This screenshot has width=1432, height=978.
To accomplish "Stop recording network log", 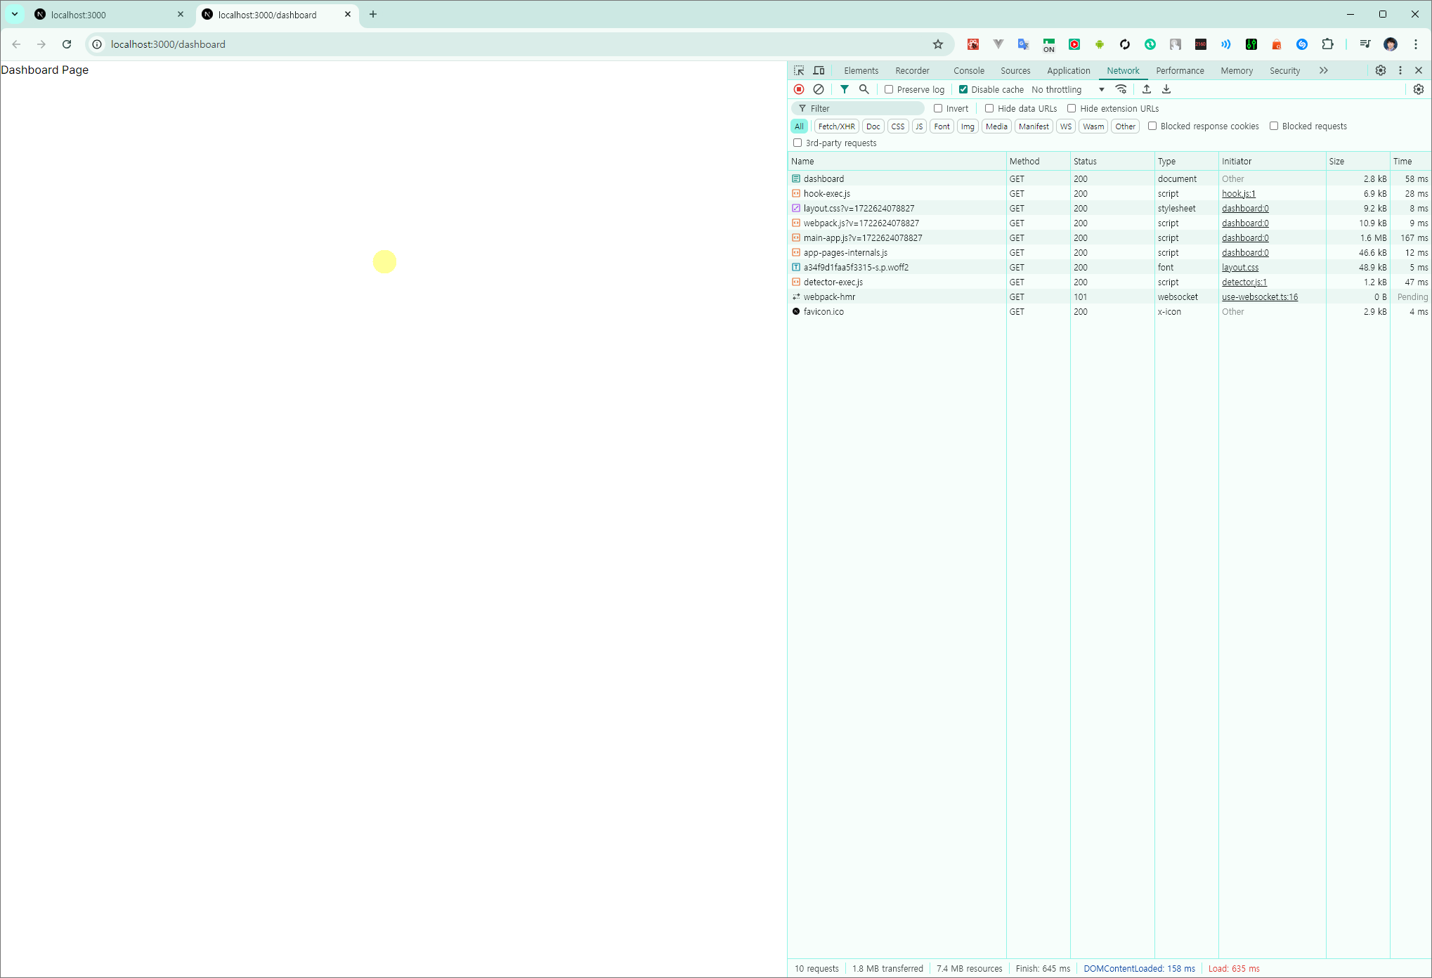I will (799, 89).
